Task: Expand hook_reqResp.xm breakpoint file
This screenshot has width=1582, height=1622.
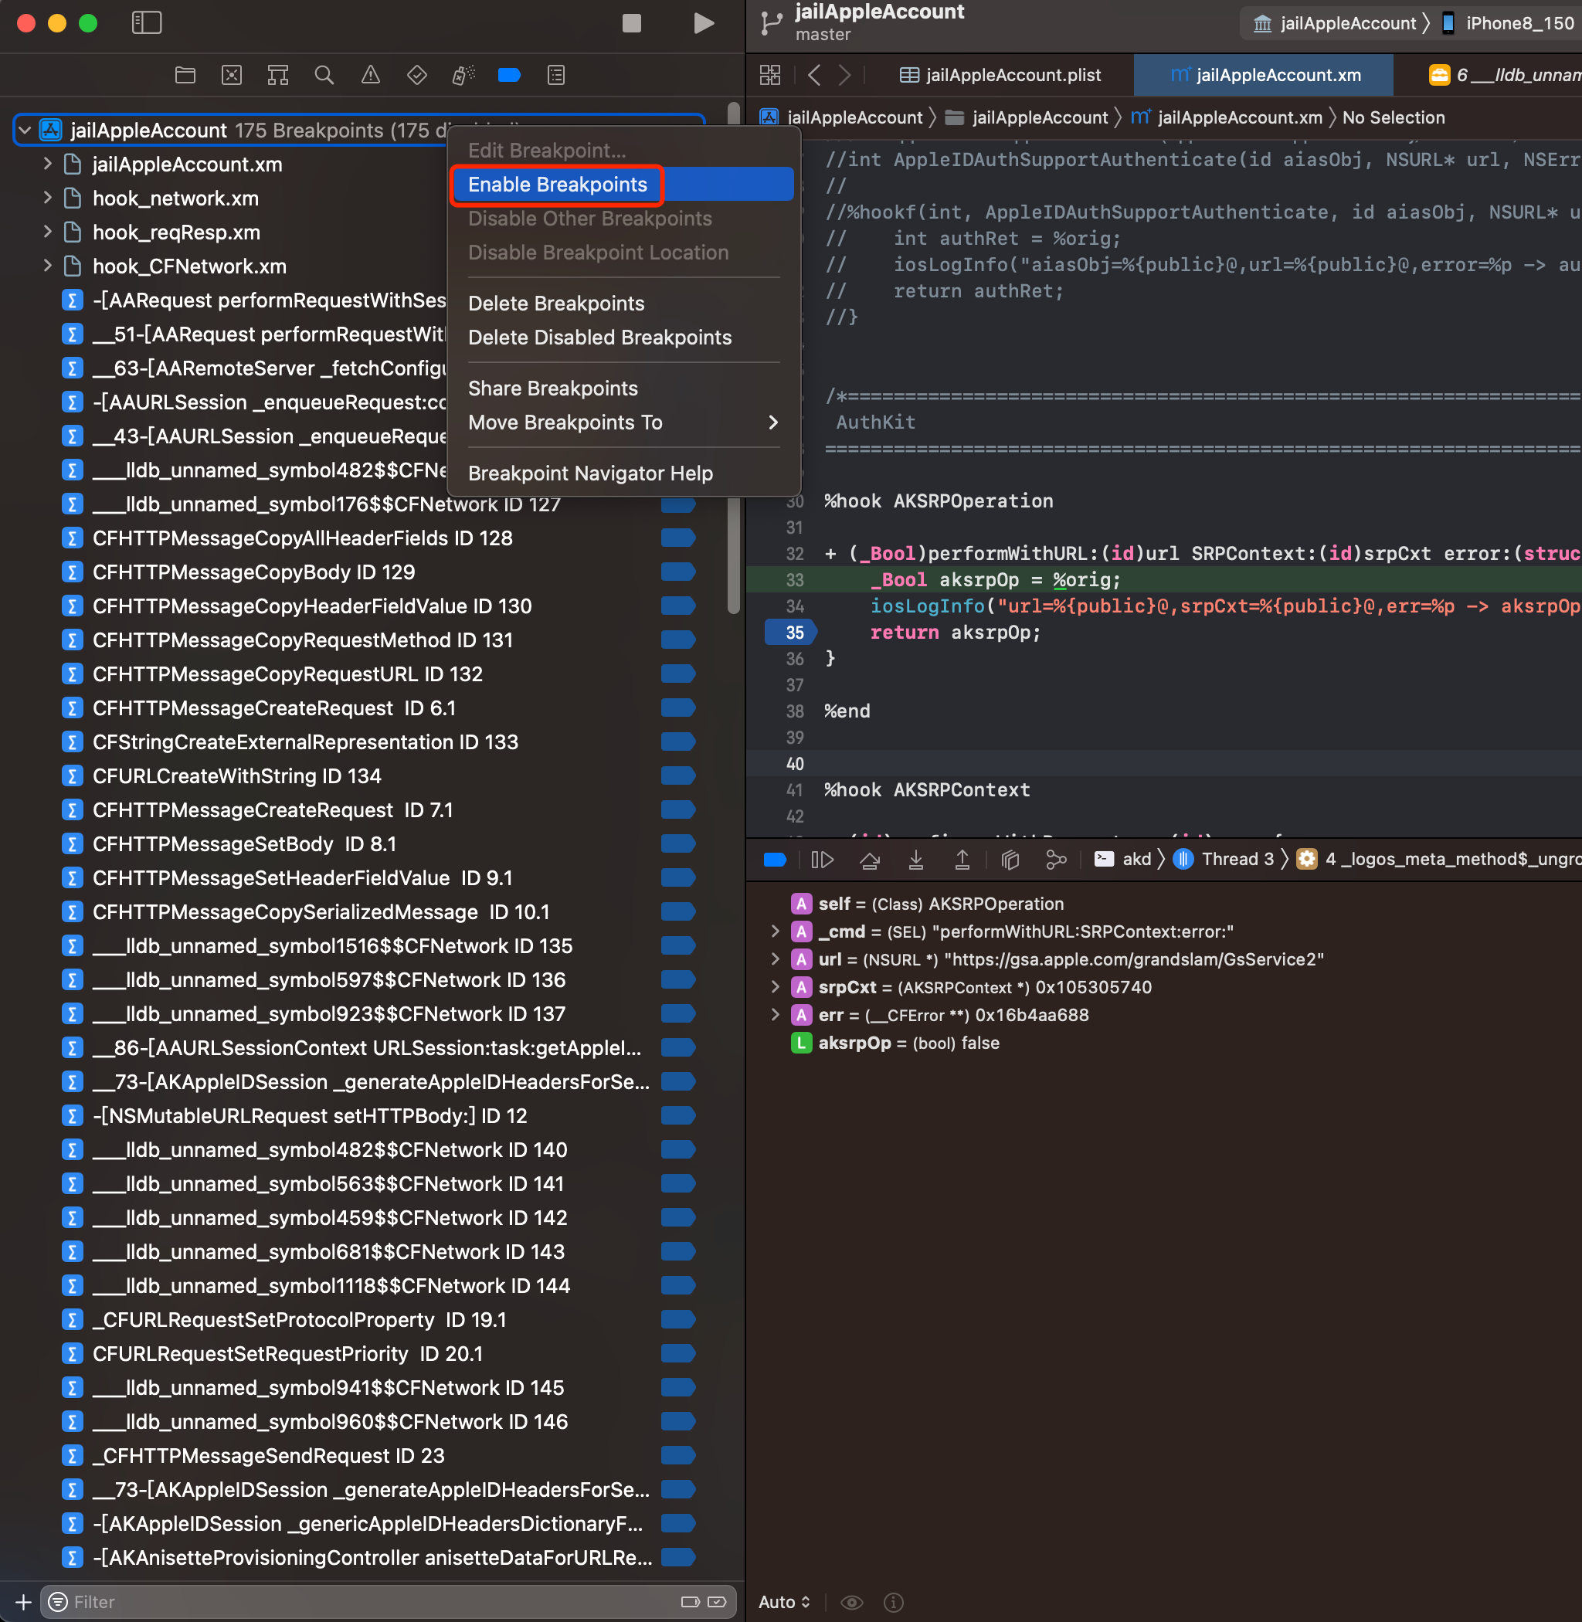Action: click(47, 232)
